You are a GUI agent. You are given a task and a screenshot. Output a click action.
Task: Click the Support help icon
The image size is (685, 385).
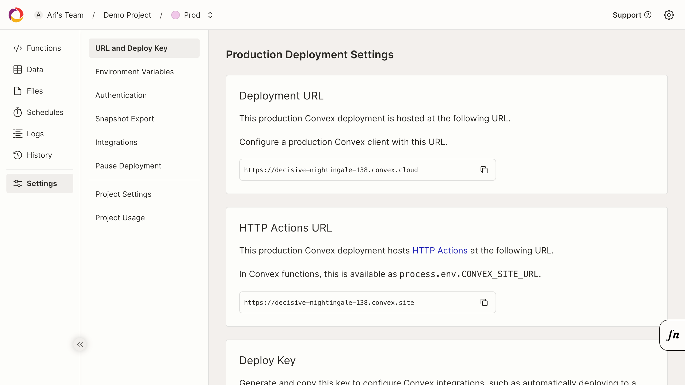648,15
